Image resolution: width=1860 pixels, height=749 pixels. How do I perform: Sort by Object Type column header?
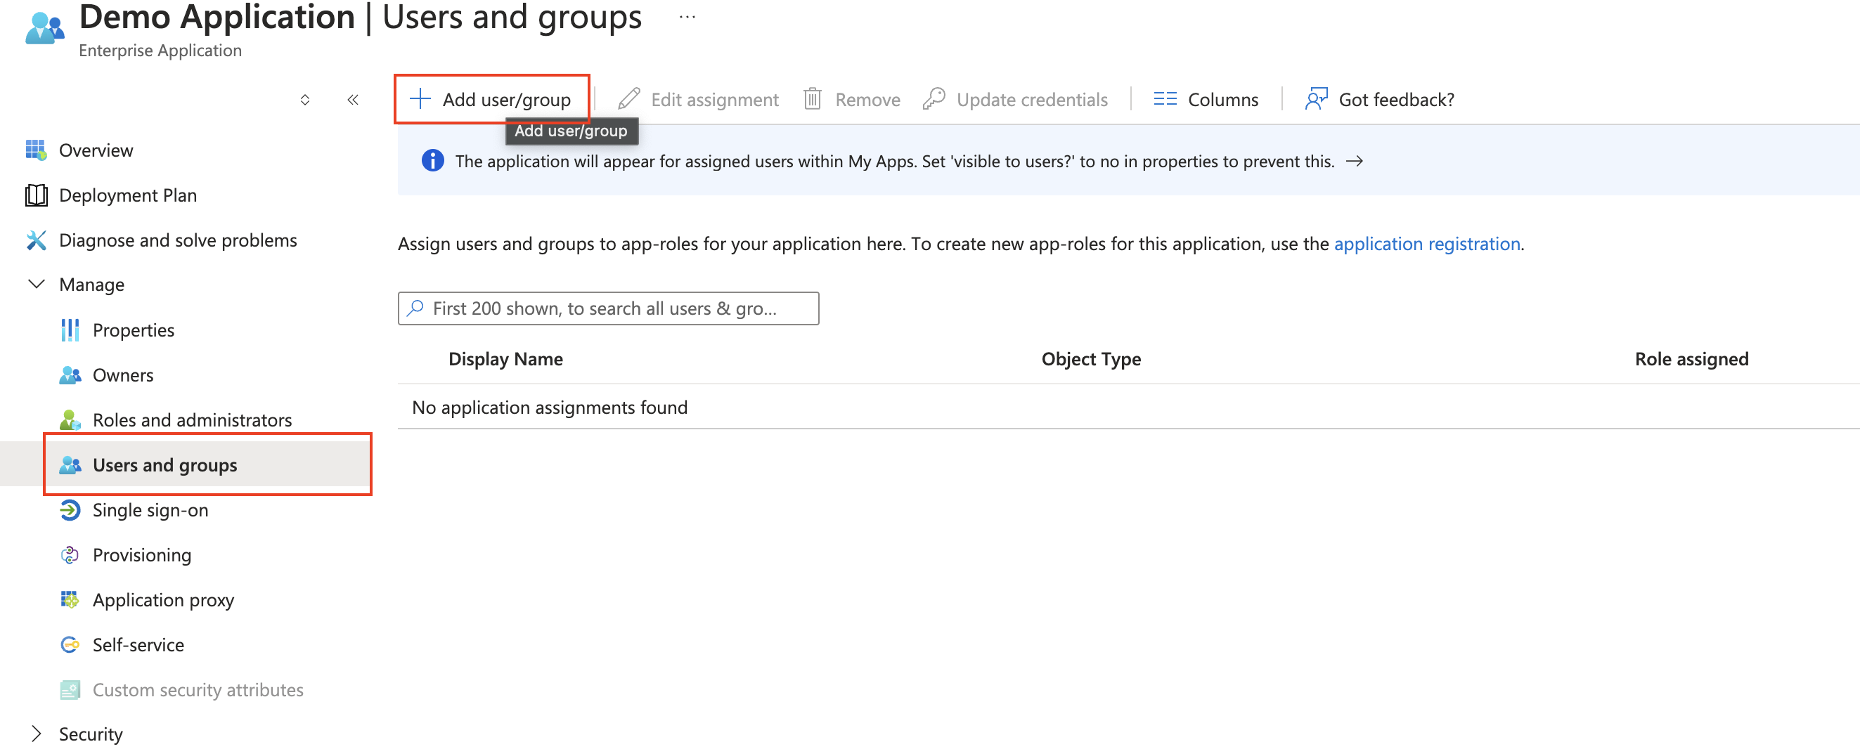1090,358
